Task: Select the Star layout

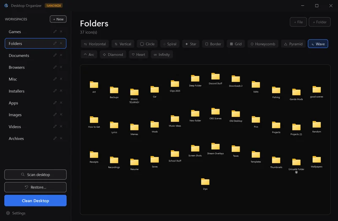Action: point(191,44)
